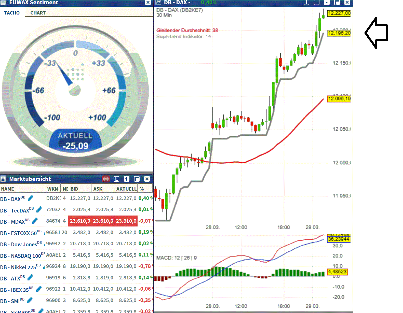
Task: Select the DB - Dow Jones row name
Action: pyautogui.click(x=21, y=244)
